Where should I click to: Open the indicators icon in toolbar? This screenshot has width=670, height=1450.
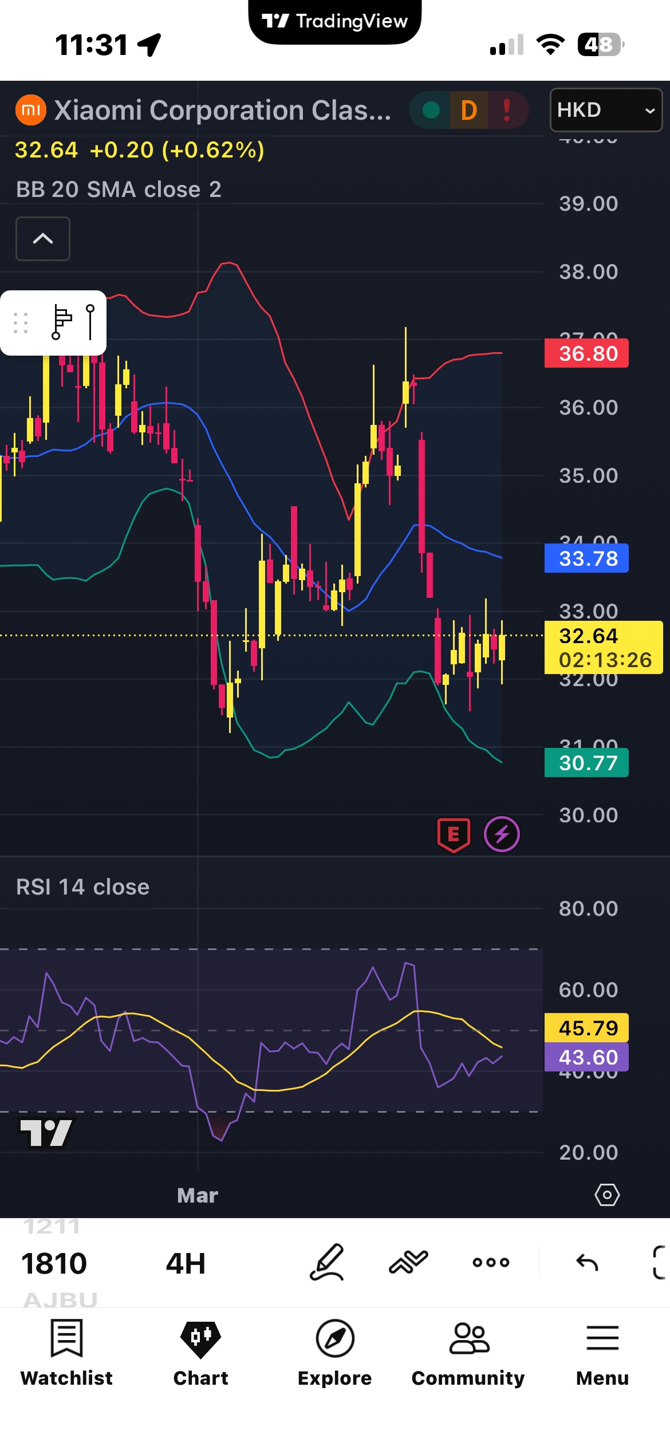[x=408, y=1262]
